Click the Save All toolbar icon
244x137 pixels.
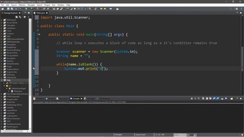click(x=12, y=9)
